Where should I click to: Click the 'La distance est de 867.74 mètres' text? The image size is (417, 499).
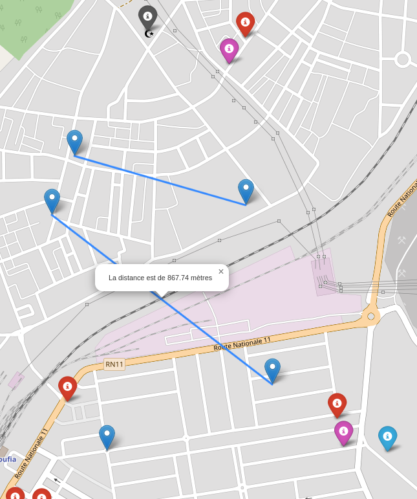click(160, 278)
